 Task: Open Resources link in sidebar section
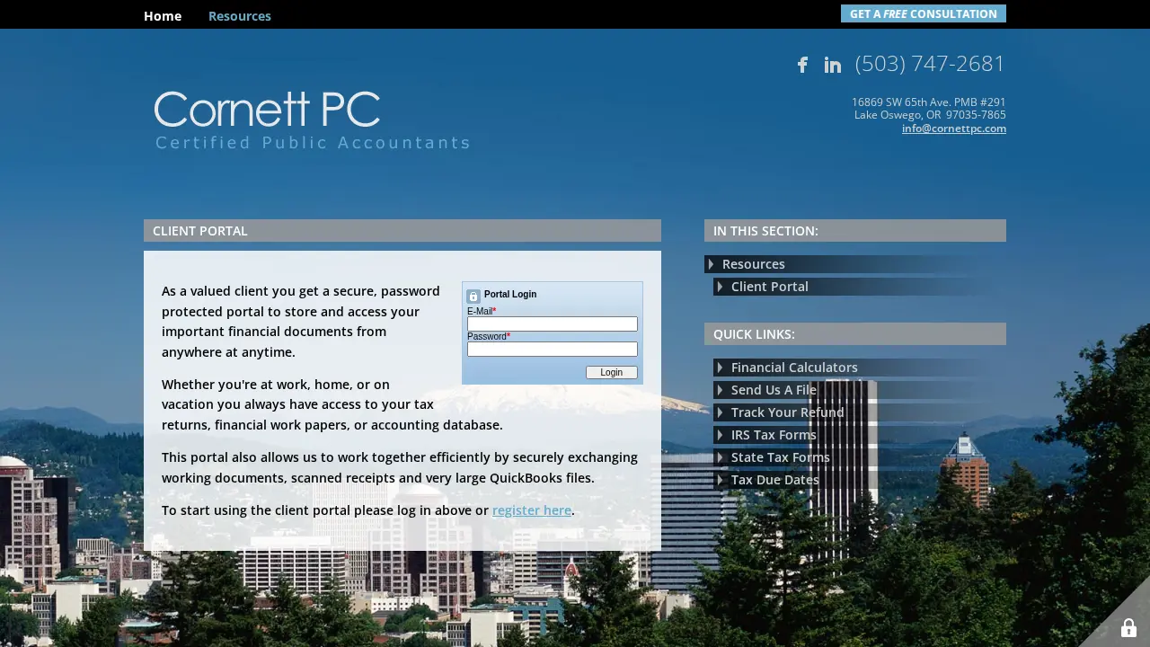click(x=753, y=264)
